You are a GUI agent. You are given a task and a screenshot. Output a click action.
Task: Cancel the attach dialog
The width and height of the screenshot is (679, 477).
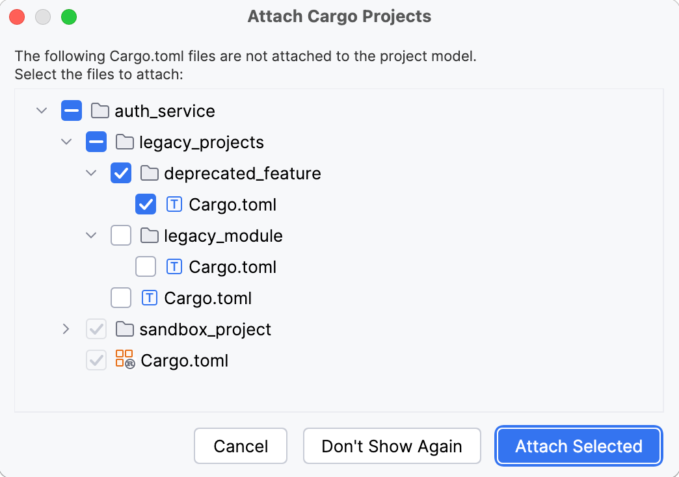click(241, 446)
